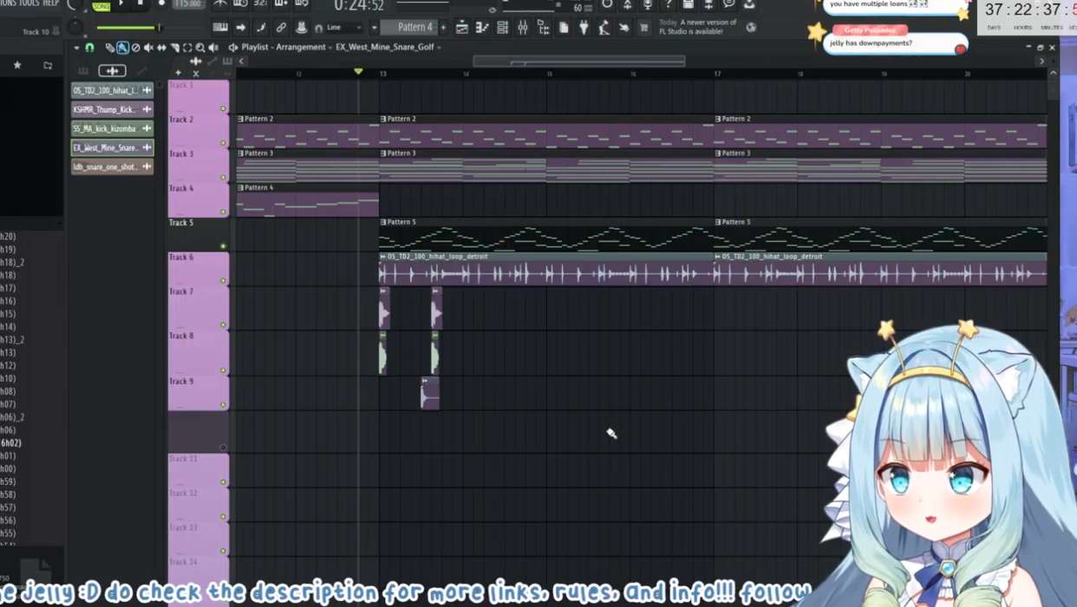Click Track 6 header label
The image size is (1077, 607).
[182, 258]
